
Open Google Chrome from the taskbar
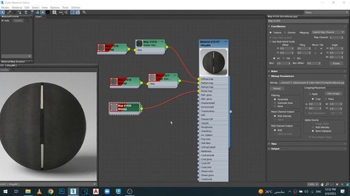(51, 192)
